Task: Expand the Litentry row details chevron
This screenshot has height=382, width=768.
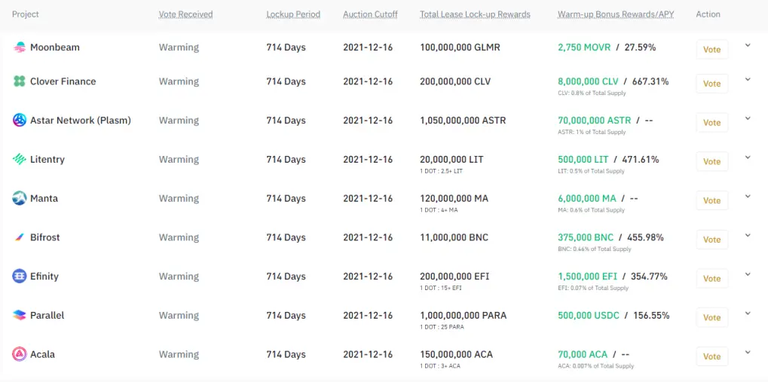Action: 748,157
